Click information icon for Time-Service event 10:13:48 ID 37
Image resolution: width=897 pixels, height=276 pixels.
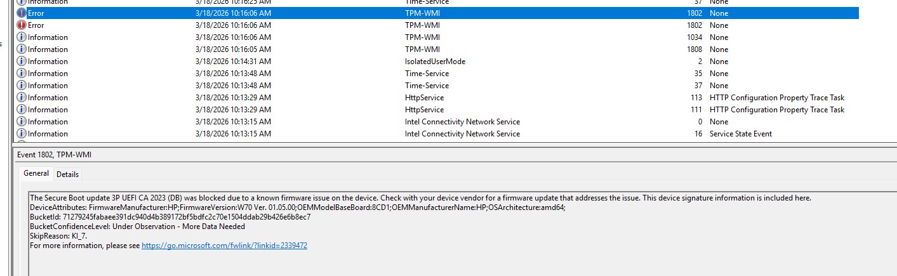(22, 86)
